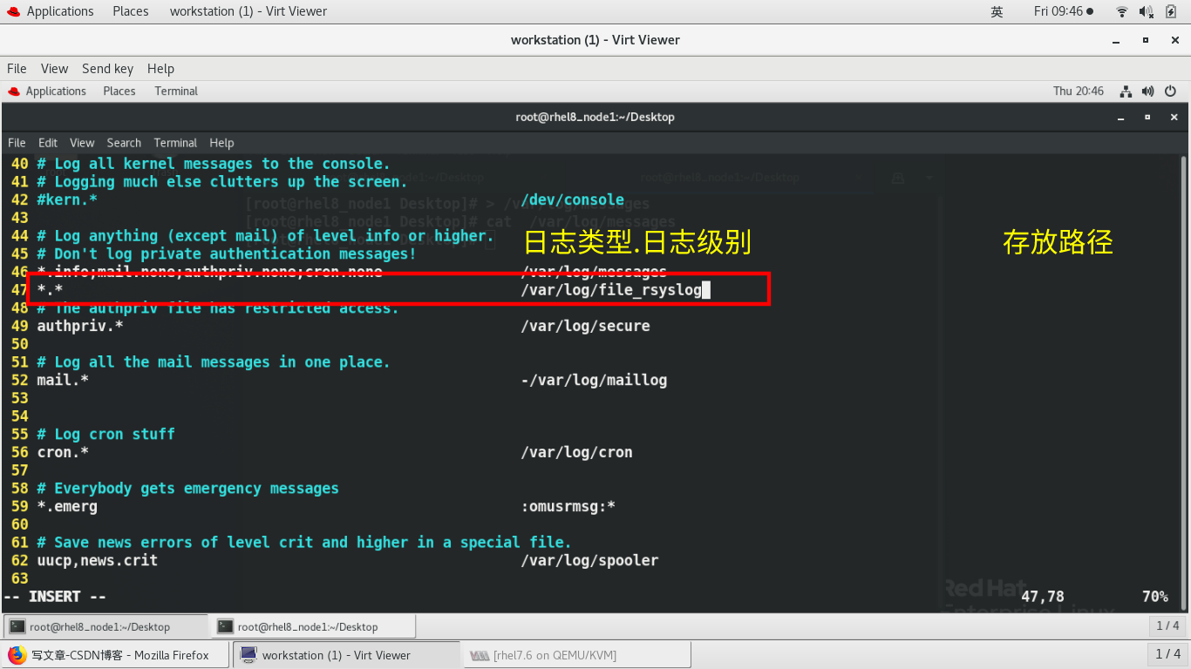1191x669 pixels.
Task: Switch to second guest taskbar terminal window
Action: click(314, 626)
